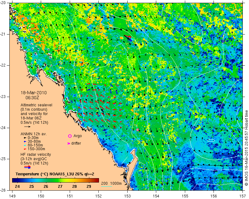Click the '0.5m/s (1kt 12h)' text under altimetric legend
Screen dimensions: 249x199
pos(34,123)
